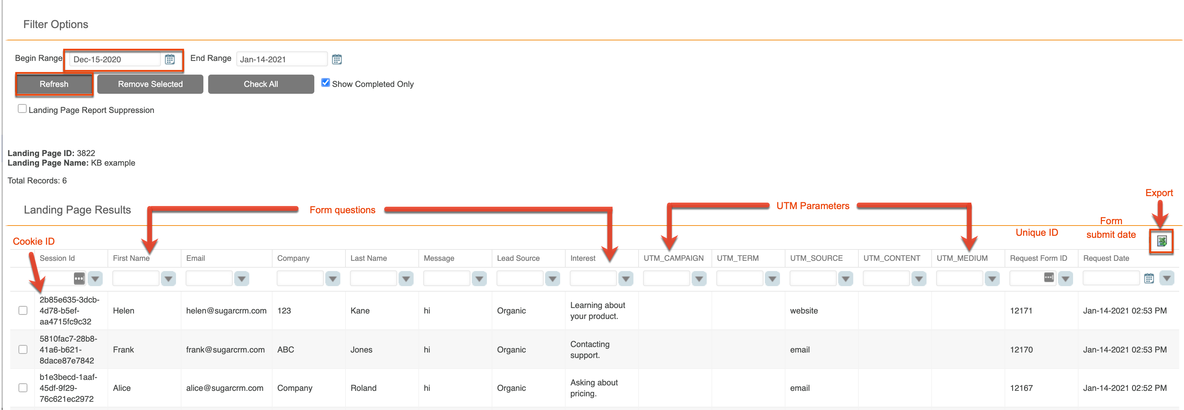The image size is (1184, 410).
Task: Click the Remove Selected button
Action: [x=150, y=84]
